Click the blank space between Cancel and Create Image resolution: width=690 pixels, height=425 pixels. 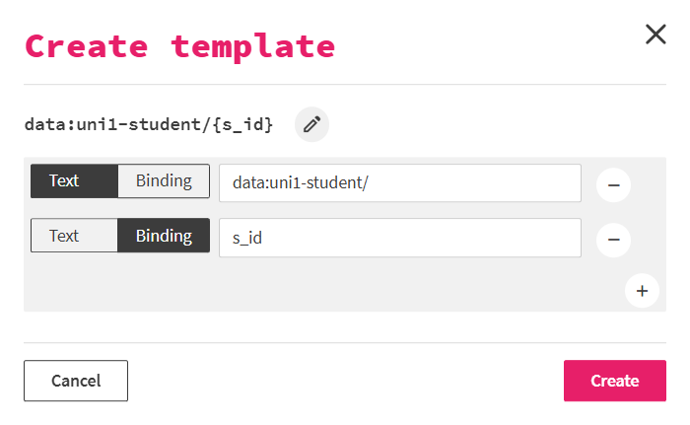click(345, 381)
